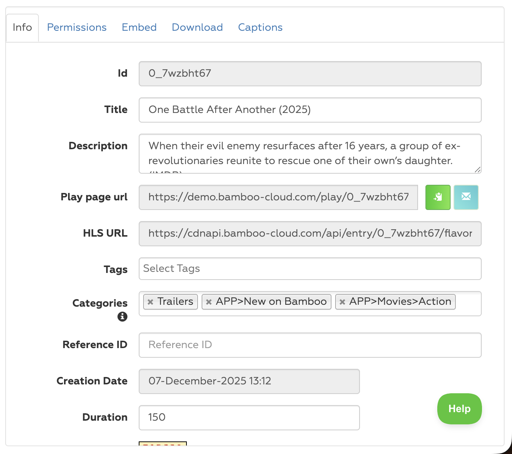Select the Captions tab
This screenshot has width=512, height=454.
click(260, 27)
